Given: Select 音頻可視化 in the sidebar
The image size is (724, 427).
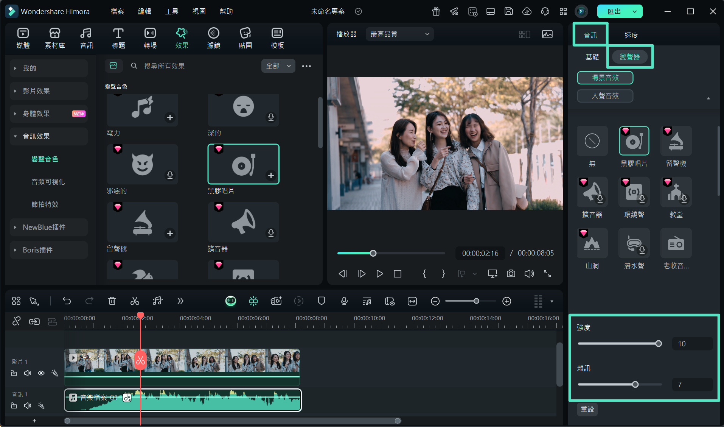Looking at the screenshot, I should point(48,182).
